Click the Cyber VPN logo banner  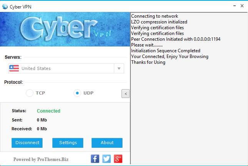pos(65,29)
